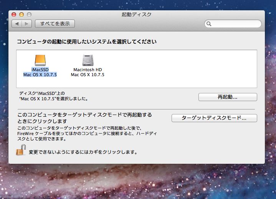Select the Macintosh HD drive icon
276x199 pixels.
tap(88, 60)
